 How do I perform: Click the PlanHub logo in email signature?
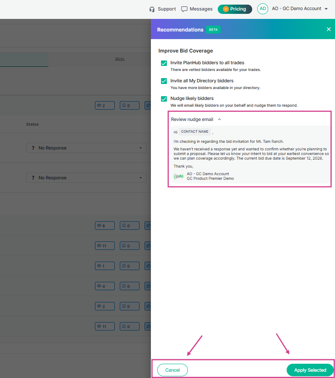pos(179,176)
